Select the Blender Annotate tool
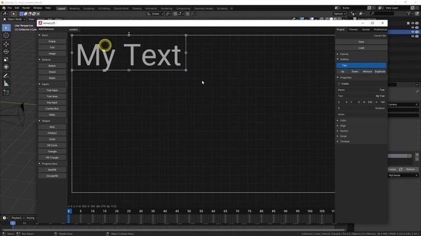The image size is (421, 236). (6, 76)
